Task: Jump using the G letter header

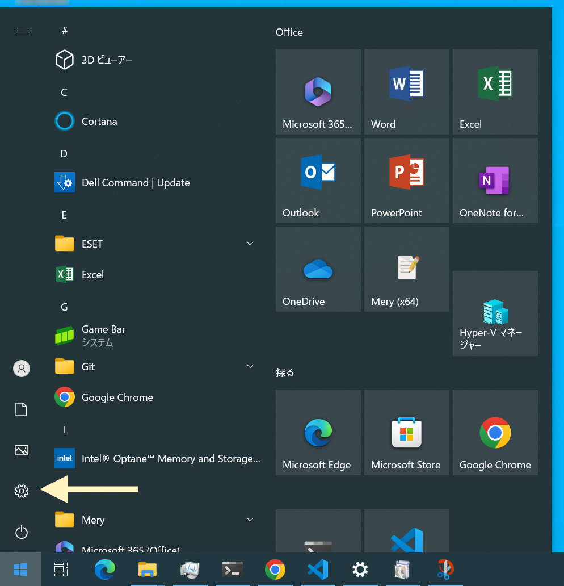Action: point(64,307)
